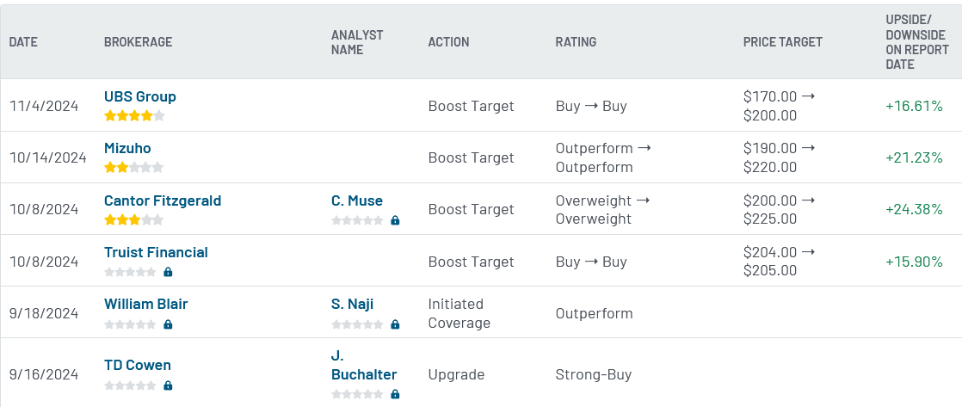Click the lock icon under Truist Financial
This screenshot has width=962, height=407.
tap(168, 272)
